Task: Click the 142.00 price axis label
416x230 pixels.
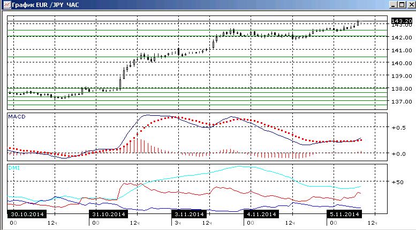Action: click(402, 37)
